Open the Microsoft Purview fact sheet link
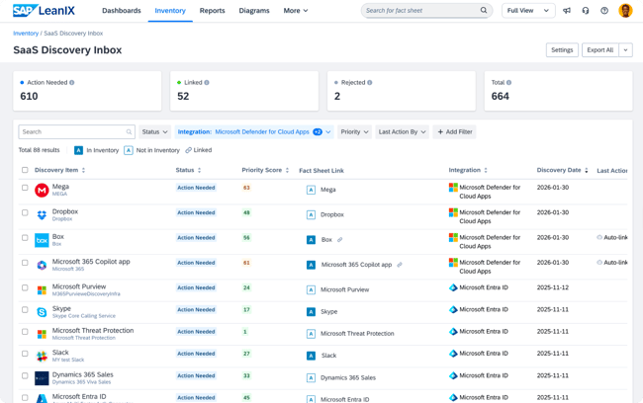Image resolution: width=643 pixels, height=403 pixels. point(344,289)
